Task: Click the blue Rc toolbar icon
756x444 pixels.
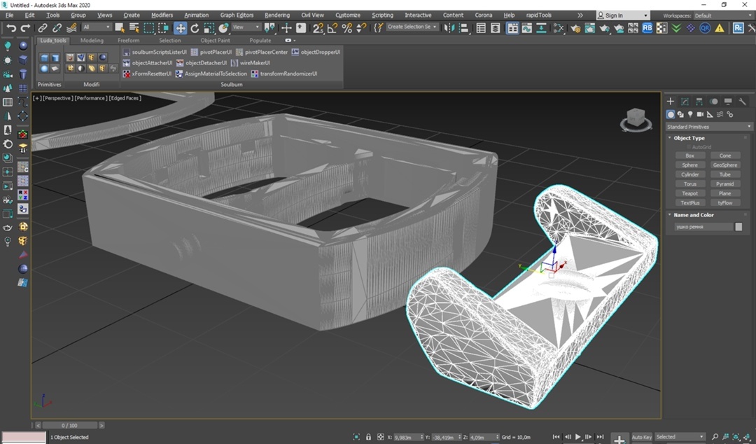Action: pos(738,28)
